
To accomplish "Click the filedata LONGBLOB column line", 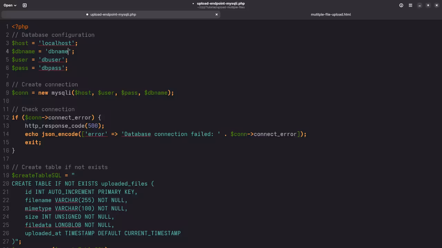I will coord(69,225).
